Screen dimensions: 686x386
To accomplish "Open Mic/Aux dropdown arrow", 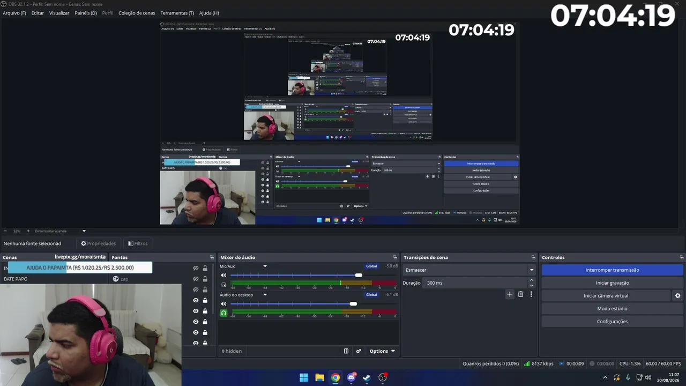I will (265, 266).
